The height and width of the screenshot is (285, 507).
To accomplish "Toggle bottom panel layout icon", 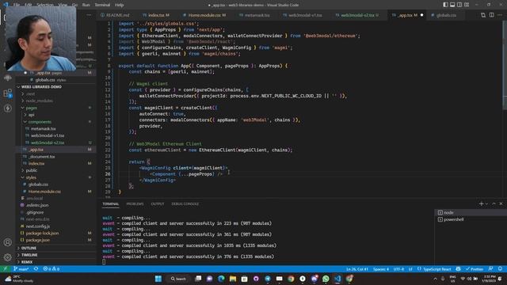I will [x=452, y=5].
